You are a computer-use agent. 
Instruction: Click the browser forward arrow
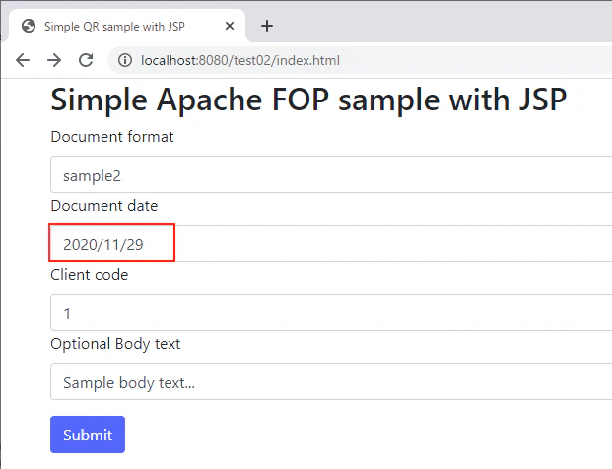click(54, 60)
